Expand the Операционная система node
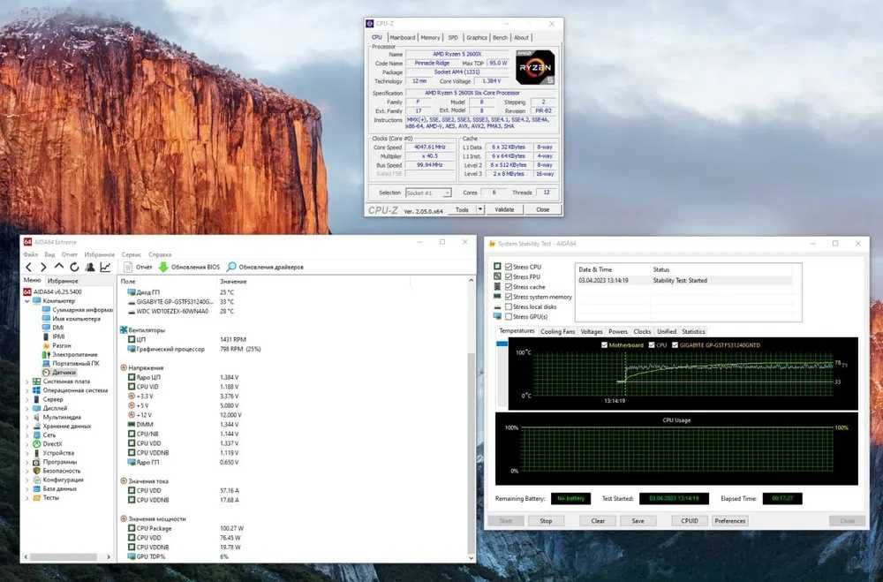Screen dimensions: 883x582 click(27, 390)
